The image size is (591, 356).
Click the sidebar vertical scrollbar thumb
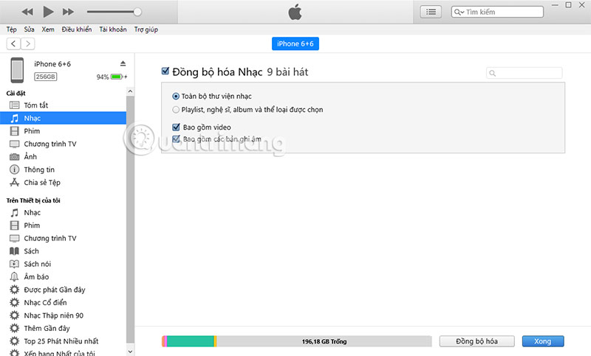click(131, 219)
